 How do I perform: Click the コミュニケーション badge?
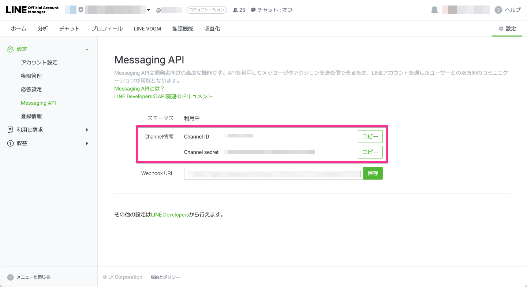click(207, 10)
